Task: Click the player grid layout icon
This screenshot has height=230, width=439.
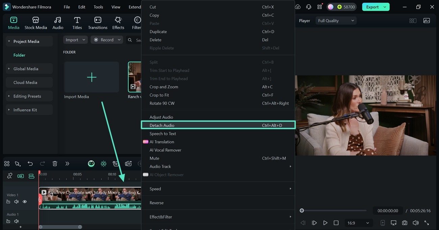Action: 413,21
